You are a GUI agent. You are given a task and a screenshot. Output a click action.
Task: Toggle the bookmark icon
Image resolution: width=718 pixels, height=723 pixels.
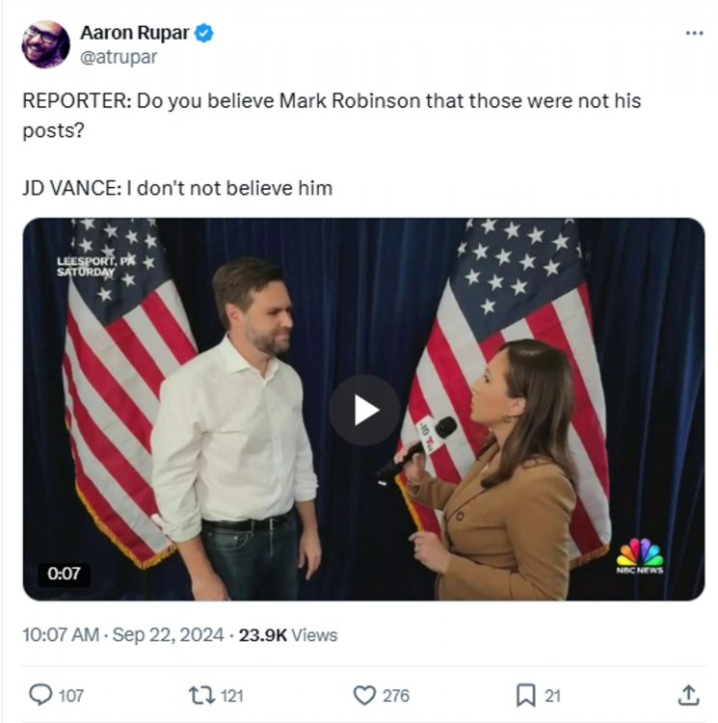click(x=525, y=695)
